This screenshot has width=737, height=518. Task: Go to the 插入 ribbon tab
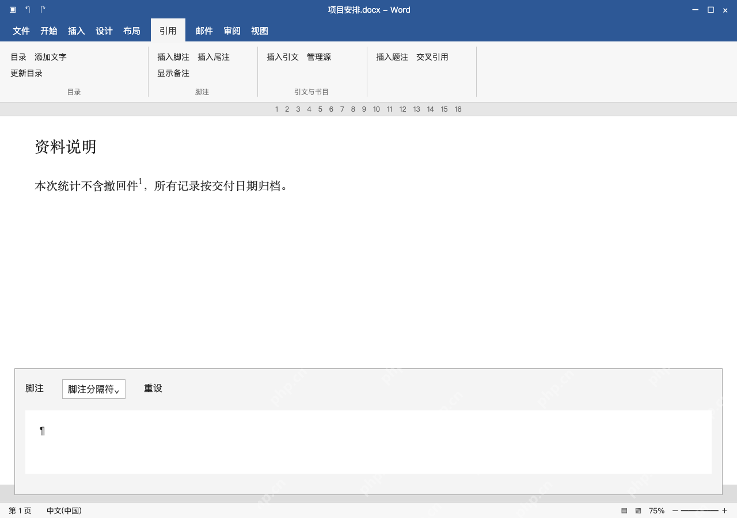[77, 31]
